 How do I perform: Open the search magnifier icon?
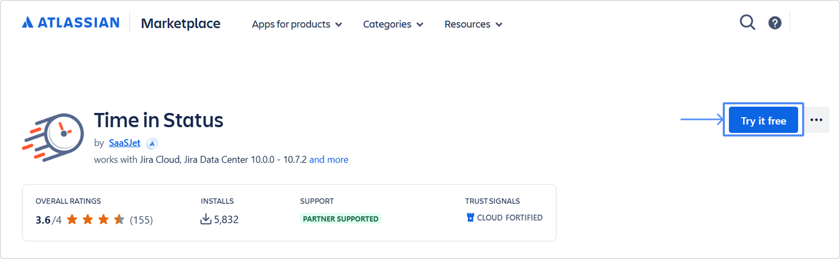pyautogui.click(x=747, y=23)
